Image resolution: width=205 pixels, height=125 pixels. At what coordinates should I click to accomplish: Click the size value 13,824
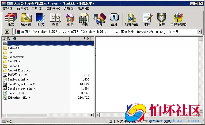[85, 84]
